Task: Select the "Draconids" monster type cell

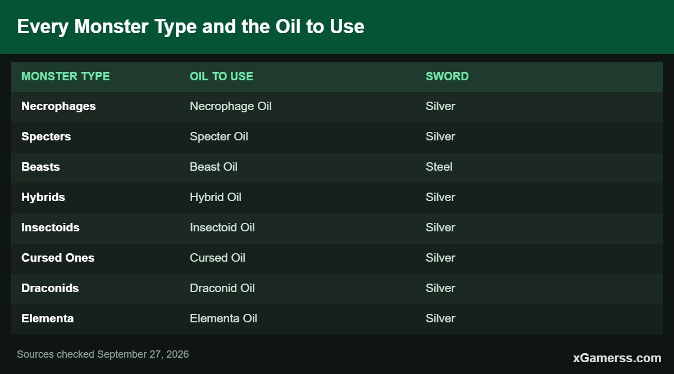Action: pyautogui.click(x=50, y=288)
